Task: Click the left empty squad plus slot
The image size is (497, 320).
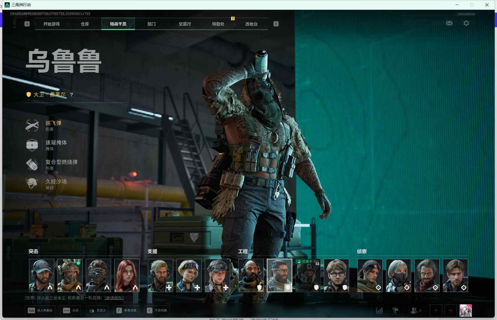Action: coord(436,311)
